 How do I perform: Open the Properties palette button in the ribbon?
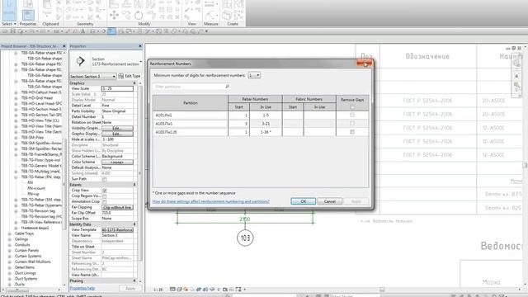click(28, 14)
